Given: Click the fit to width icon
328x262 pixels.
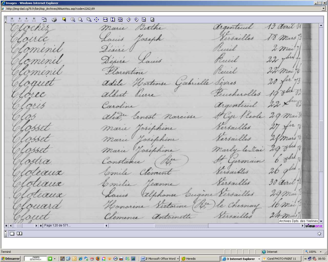Looking at the screenshot, I should 105,20.
